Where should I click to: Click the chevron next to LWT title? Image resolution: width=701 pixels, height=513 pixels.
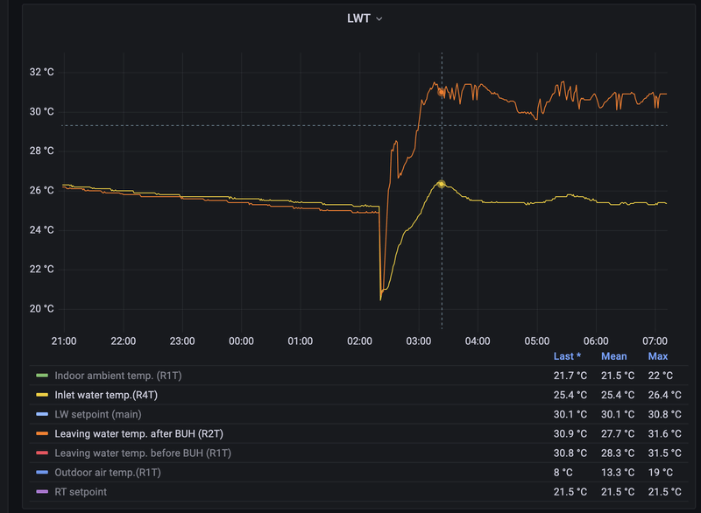(x=379, y=19)
